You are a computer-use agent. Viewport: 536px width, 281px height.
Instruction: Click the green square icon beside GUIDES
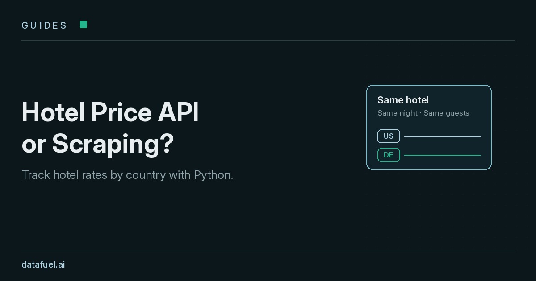[83, 25]
